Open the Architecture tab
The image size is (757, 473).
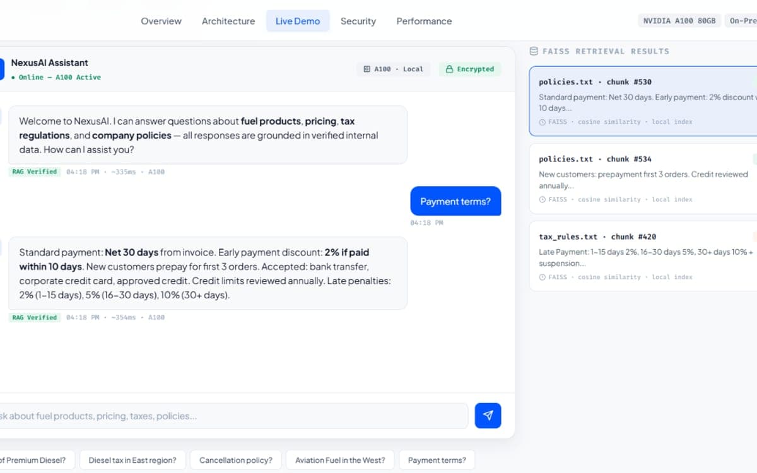(x=228, y=21)
